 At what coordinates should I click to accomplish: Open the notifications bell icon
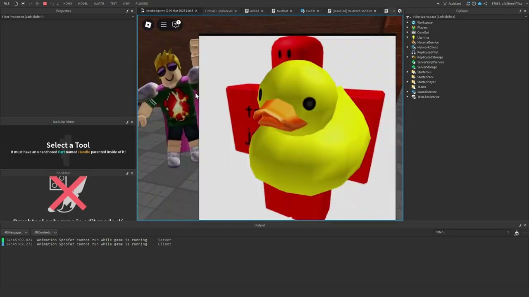(468, 4)
